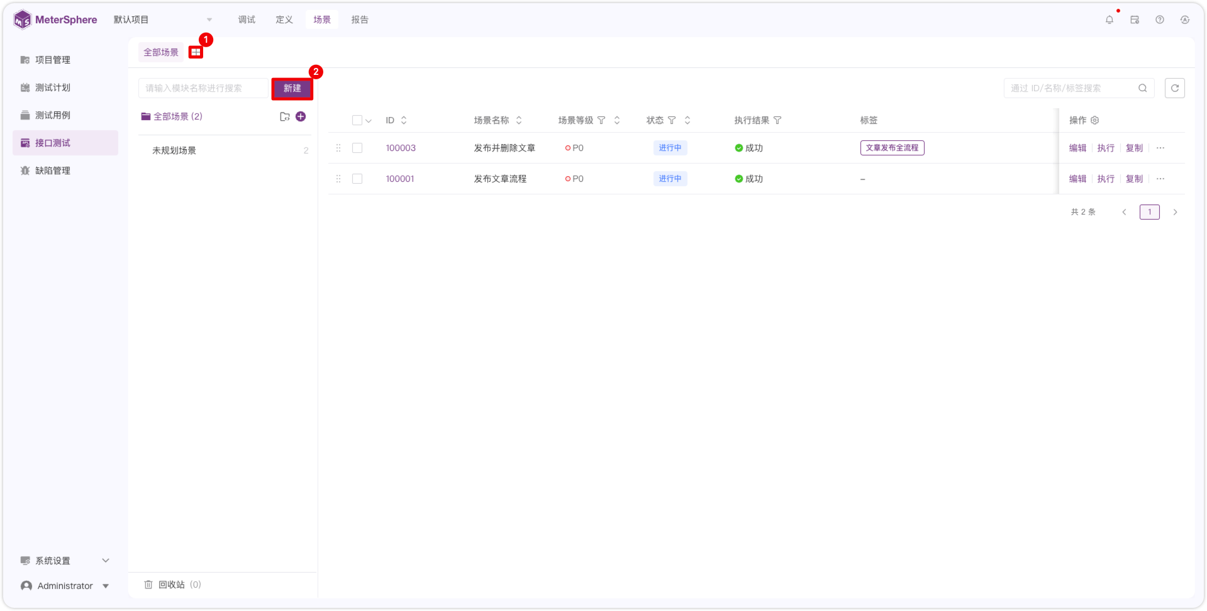Go to previous page arrow
1207x611 pixels.
click(1124, 212)
